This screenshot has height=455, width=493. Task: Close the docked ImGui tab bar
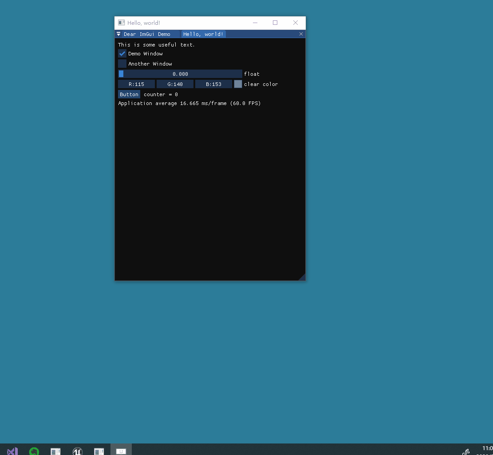tap(301, 34)
